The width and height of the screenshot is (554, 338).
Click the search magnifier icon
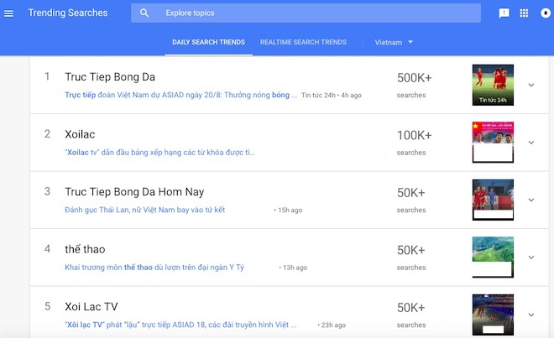pyautogui.click(x=144, y=13)
